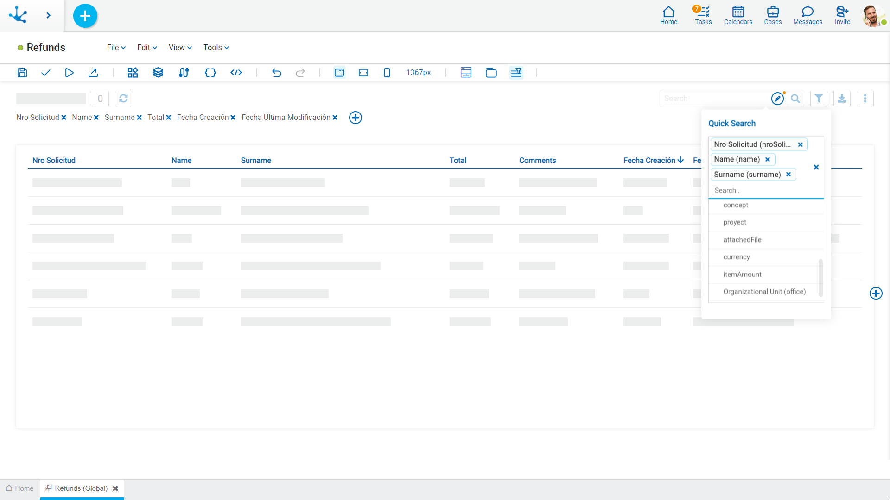The image size is (890, 500).
Task: Go to Home in top navigation
Action: pos(669,16)
